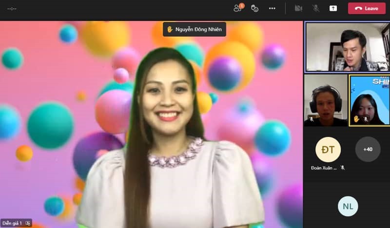This screenshot has height=228, width=390.
Task: Click the meeting timer display
Action: [x=12, y=8]
